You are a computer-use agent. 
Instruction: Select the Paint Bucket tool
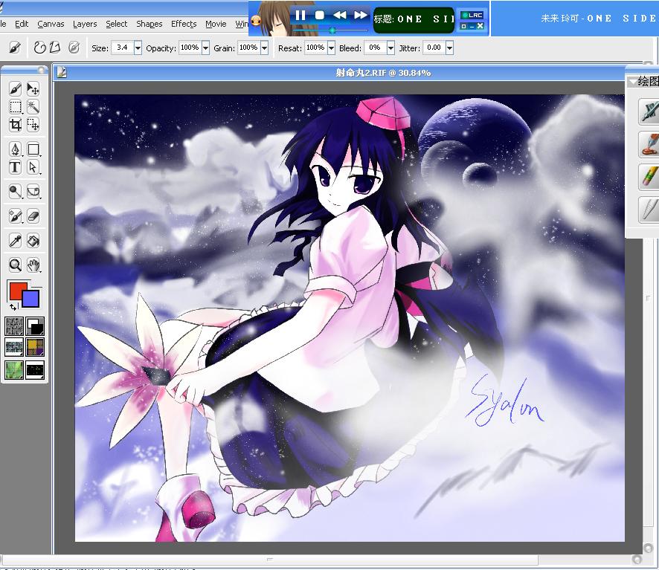click(x=33, y=241)
